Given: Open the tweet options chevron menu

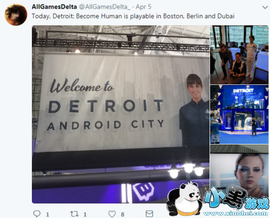Looking at the screenshot, I should 265,8.
